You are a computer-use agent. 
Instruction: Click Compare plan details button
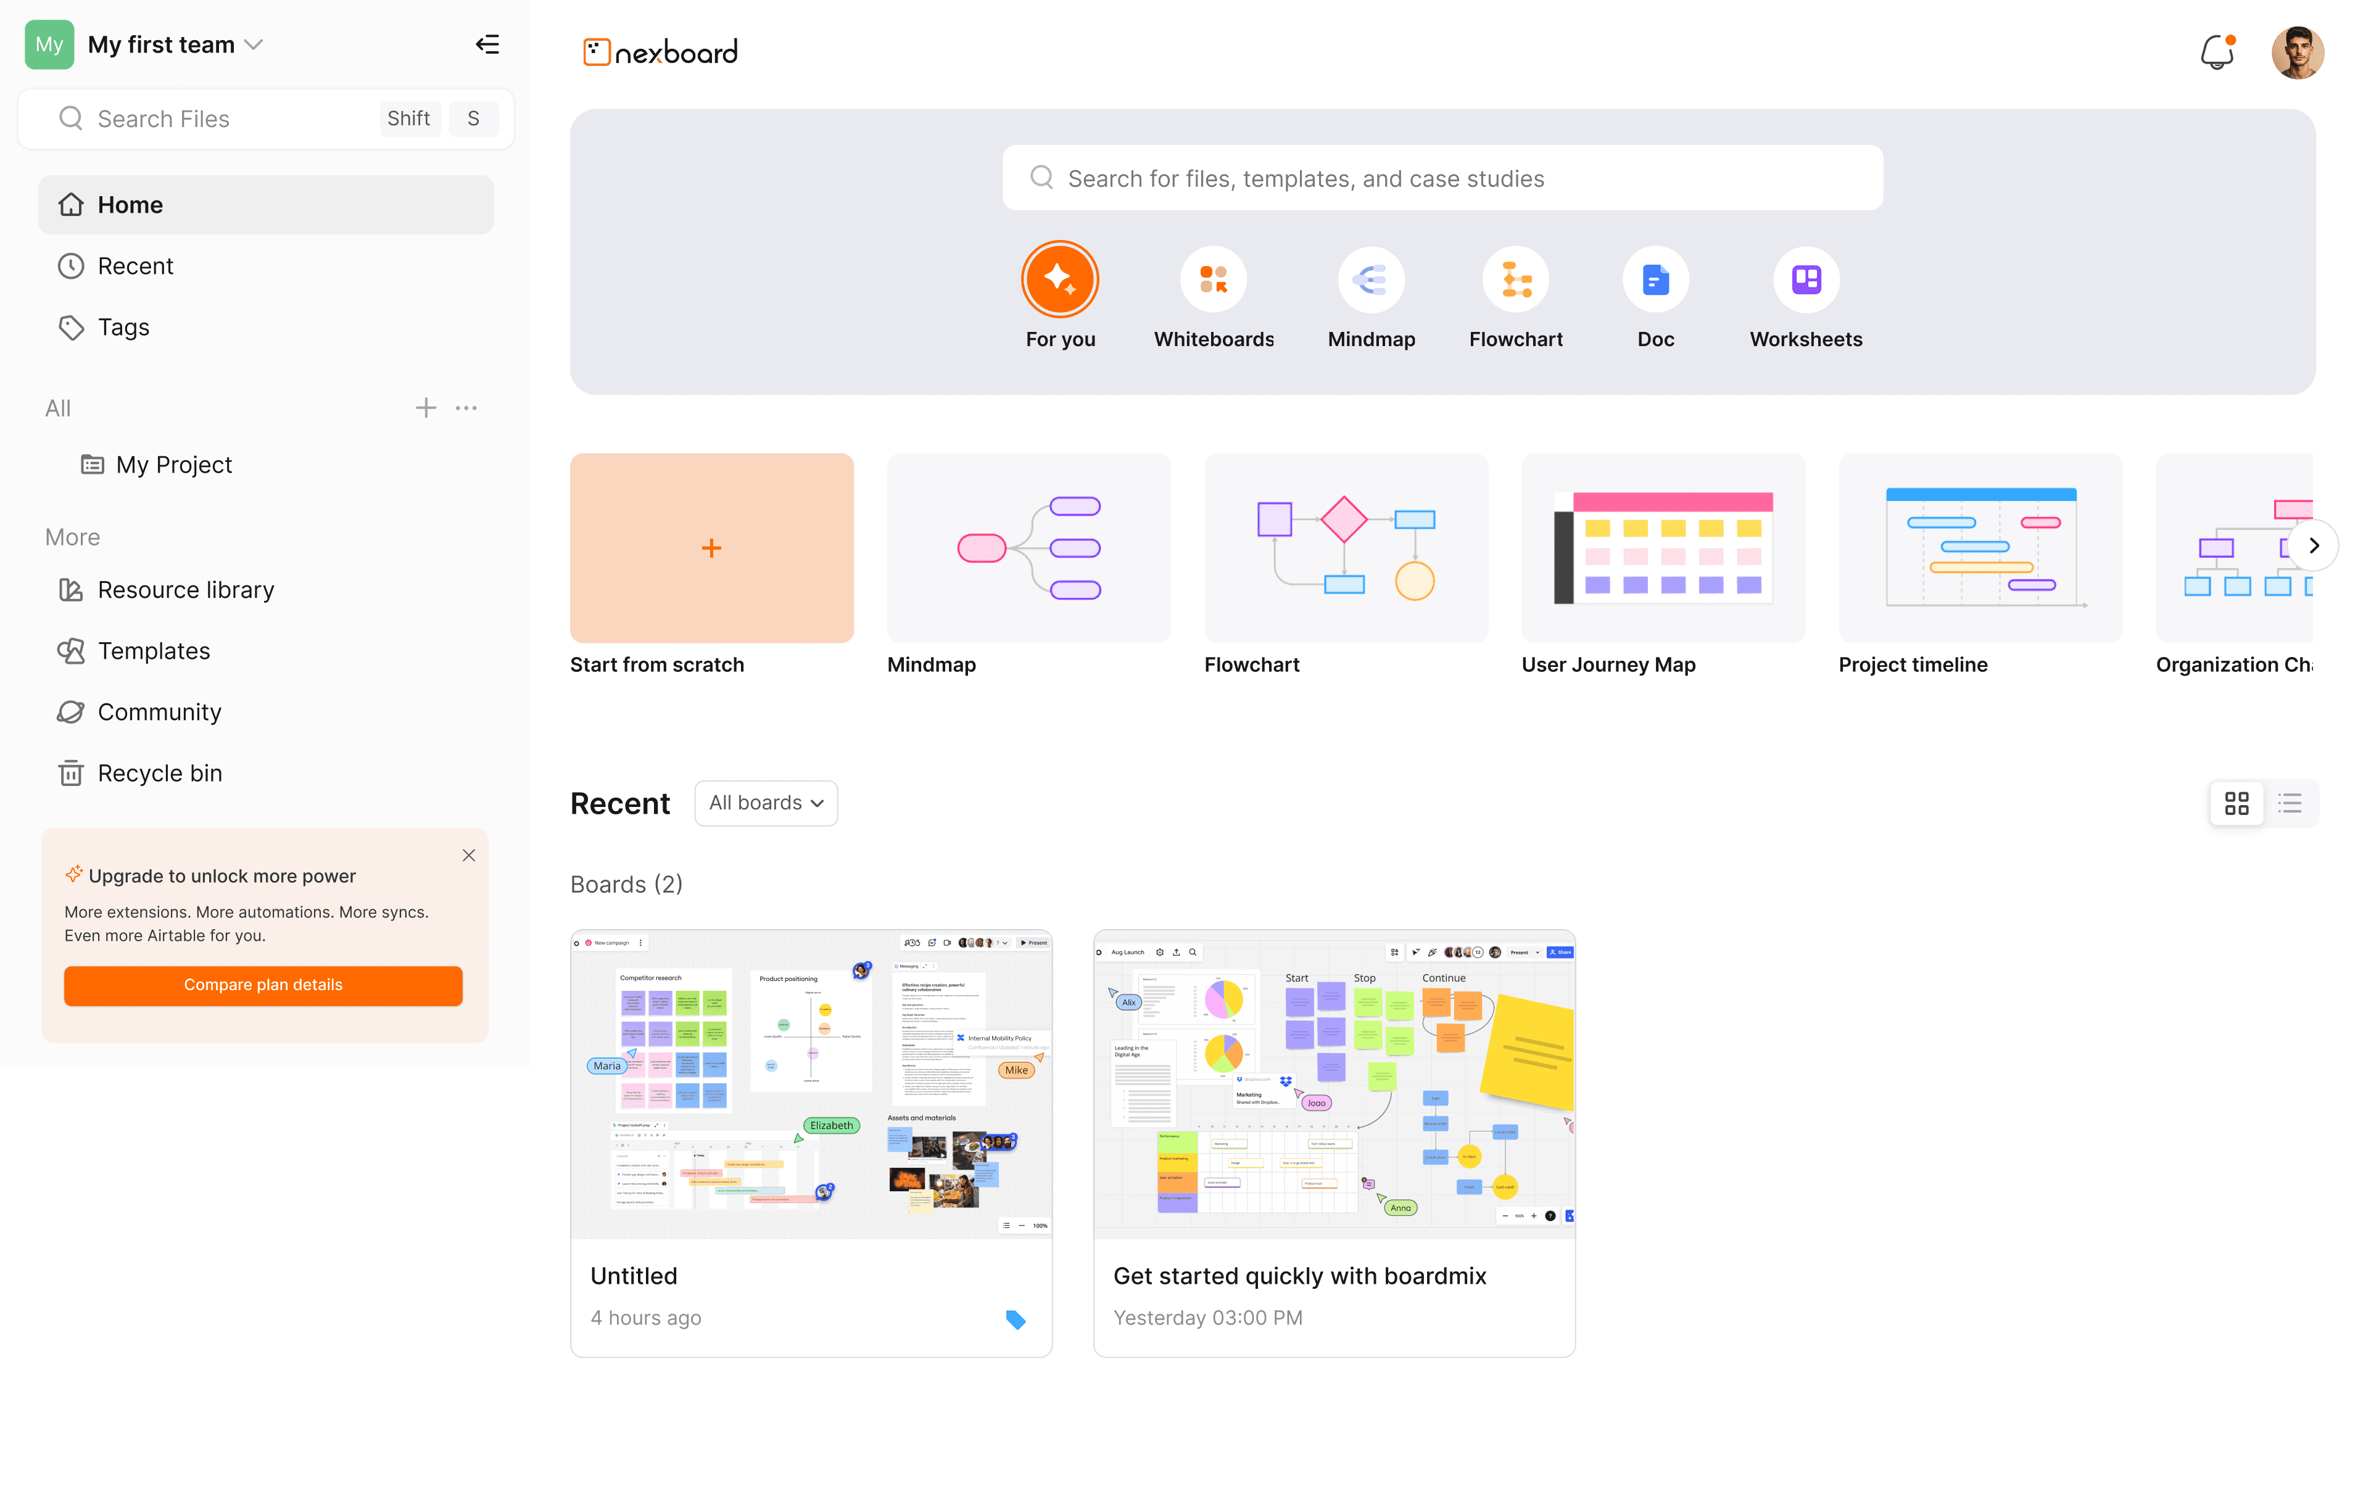[x=263, y=985]
